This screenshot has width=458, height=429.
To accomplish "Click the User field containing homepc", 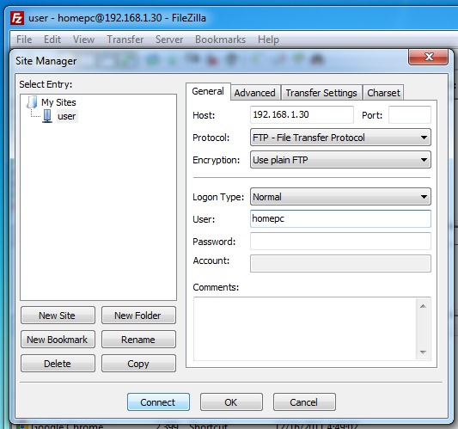I will pos(340,219).
